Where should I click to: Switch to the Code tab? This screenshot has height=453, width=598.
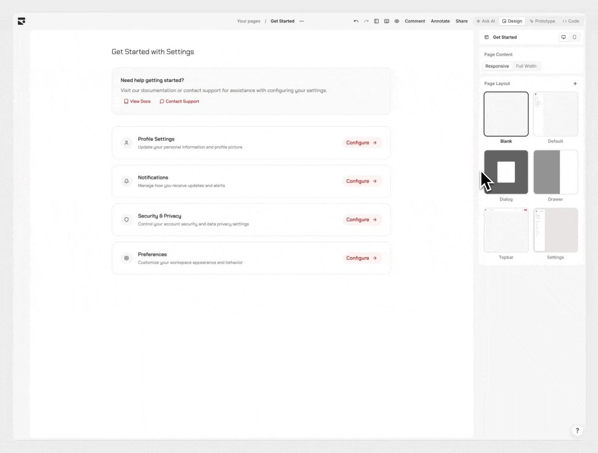click(x=571, y=21)
